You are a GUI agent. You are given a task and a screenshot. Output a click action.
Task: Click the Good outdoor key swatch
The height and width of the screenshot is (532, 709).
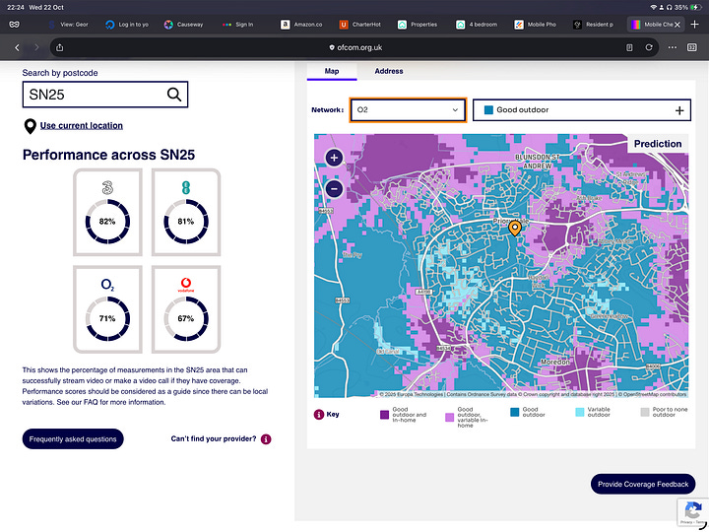(x=515, y=412)
